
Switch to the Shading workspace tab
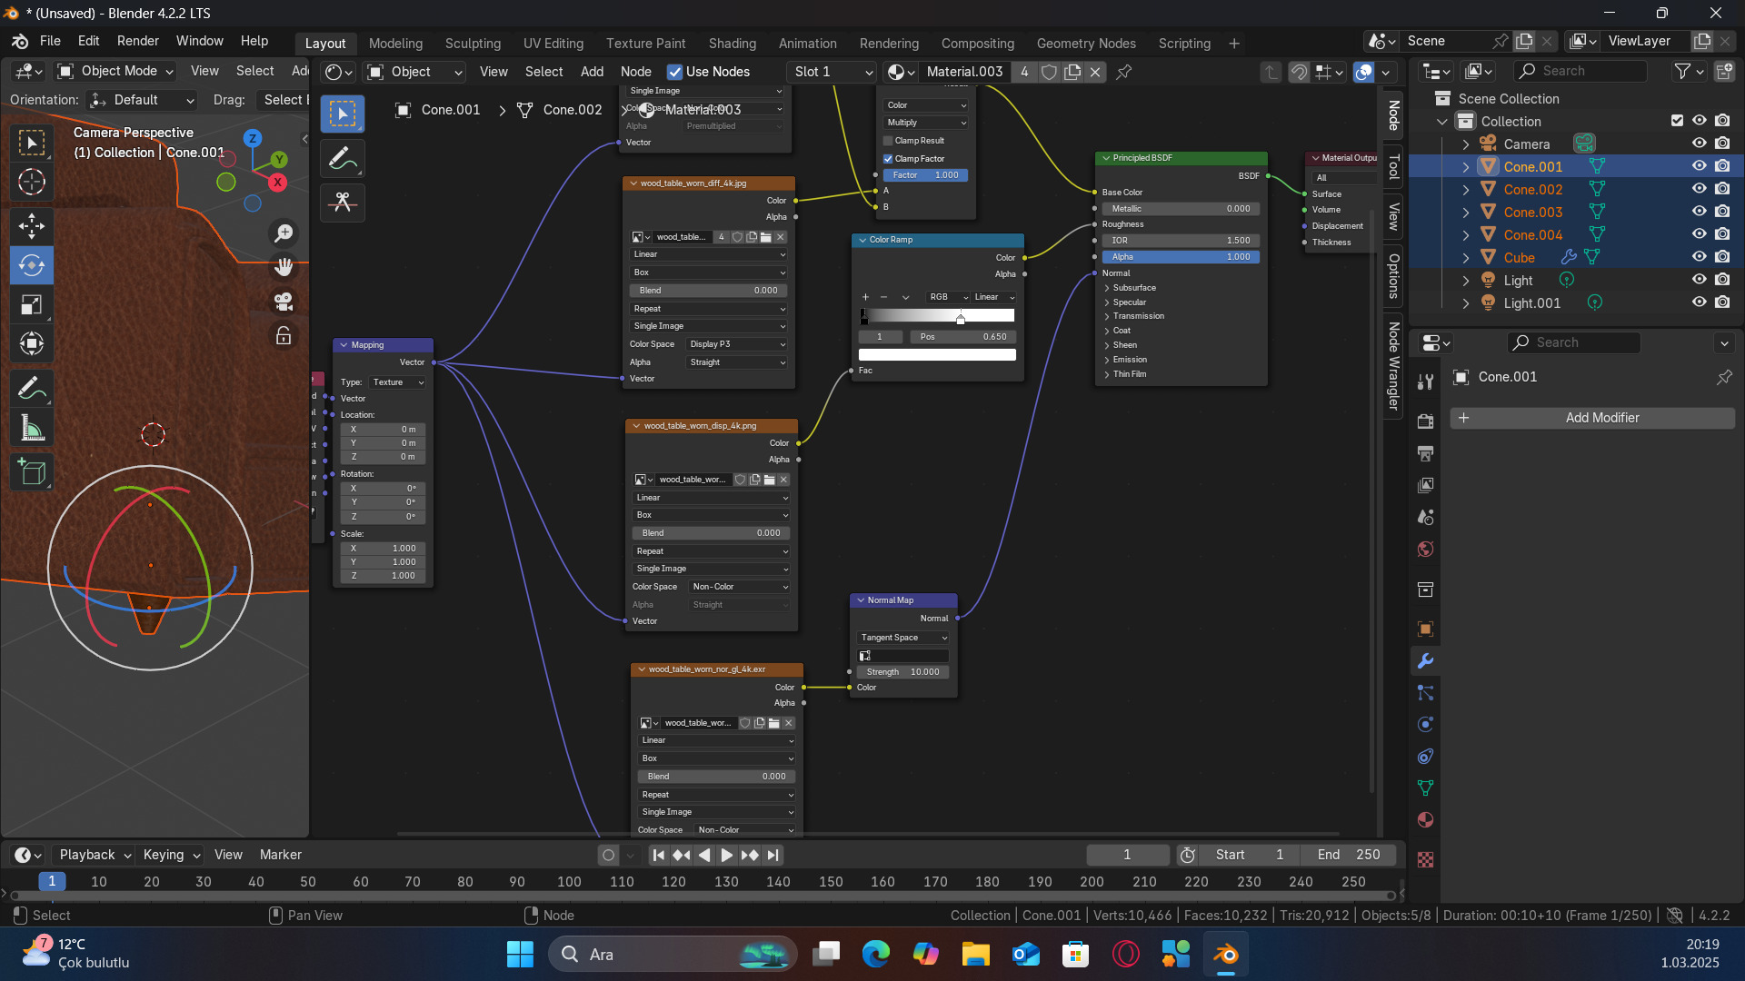732,43
